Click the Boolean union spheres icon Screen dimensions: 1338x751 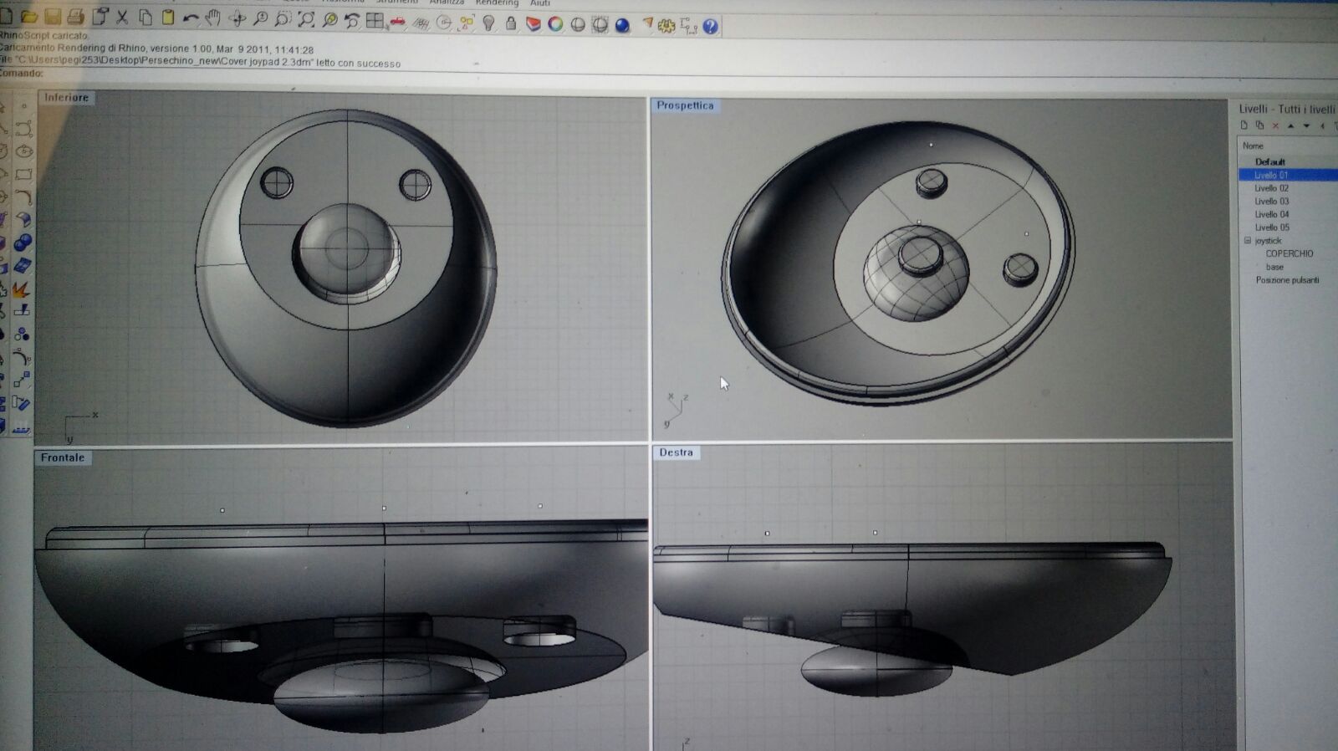(23, 243)
